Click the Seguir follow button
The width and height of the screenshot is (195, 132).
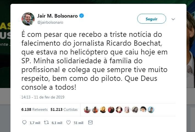tap(152, 19)
